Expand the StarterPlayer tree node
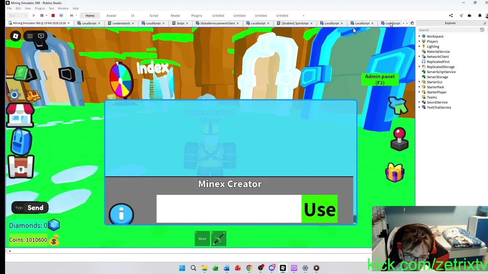The width and height of the screenshot is (488, 274). pos(419,92)
